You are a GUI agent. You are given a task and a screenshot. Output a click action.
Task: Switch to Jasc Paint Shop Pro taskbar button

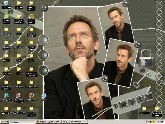[x=75, y=122]
